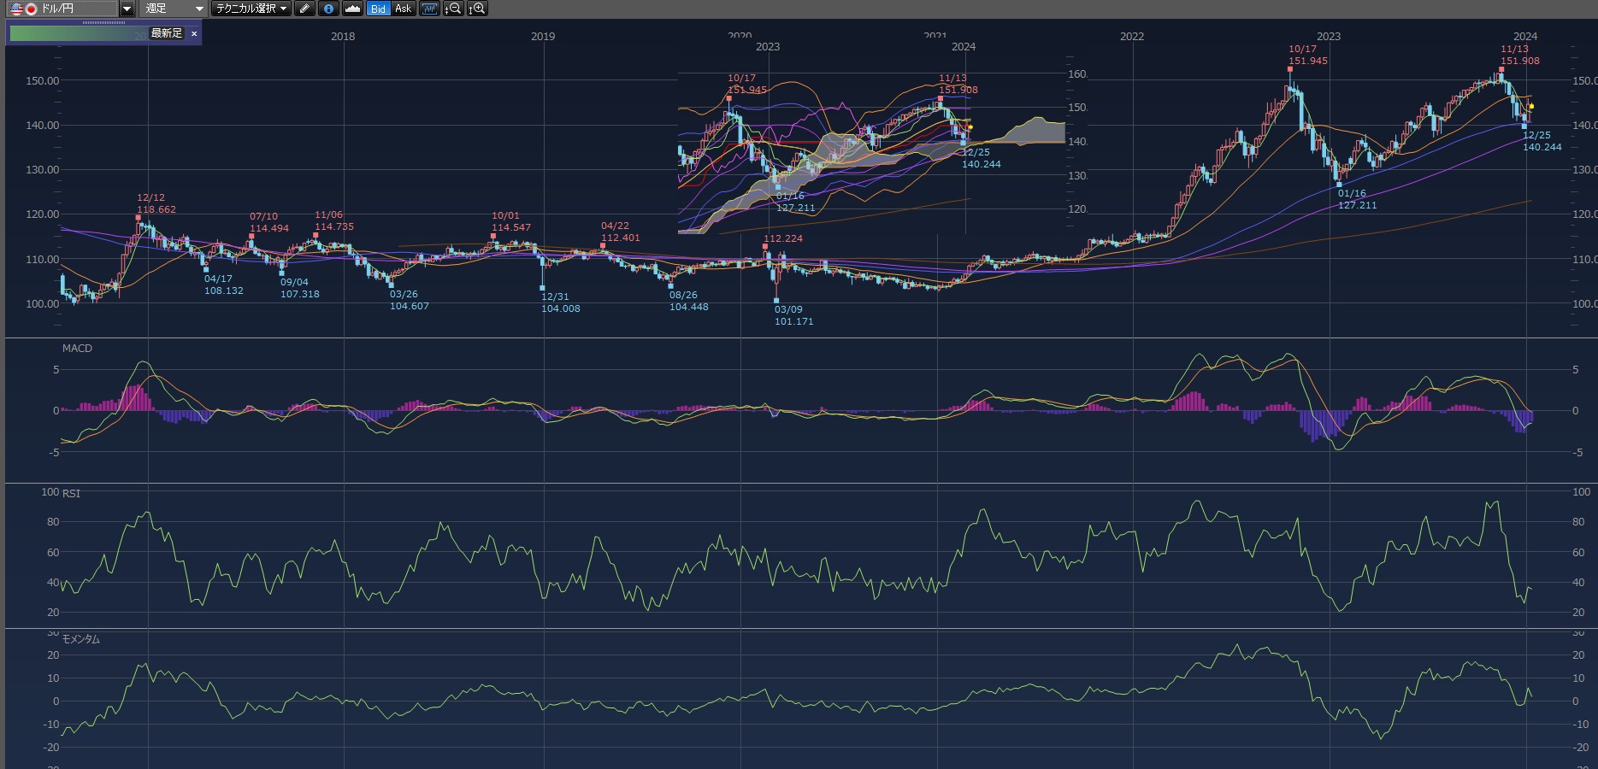Select the pencil drawing tool icon
This screenshot has width=1598, height=769.
pos(305,9)
